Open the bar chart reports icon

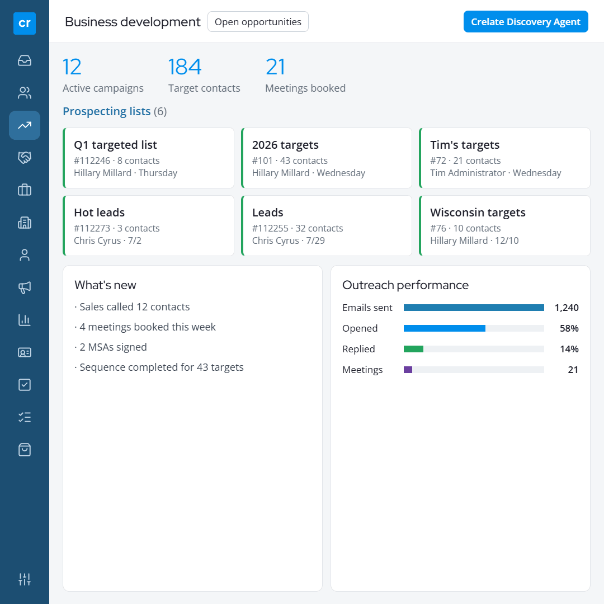[25, 320]
